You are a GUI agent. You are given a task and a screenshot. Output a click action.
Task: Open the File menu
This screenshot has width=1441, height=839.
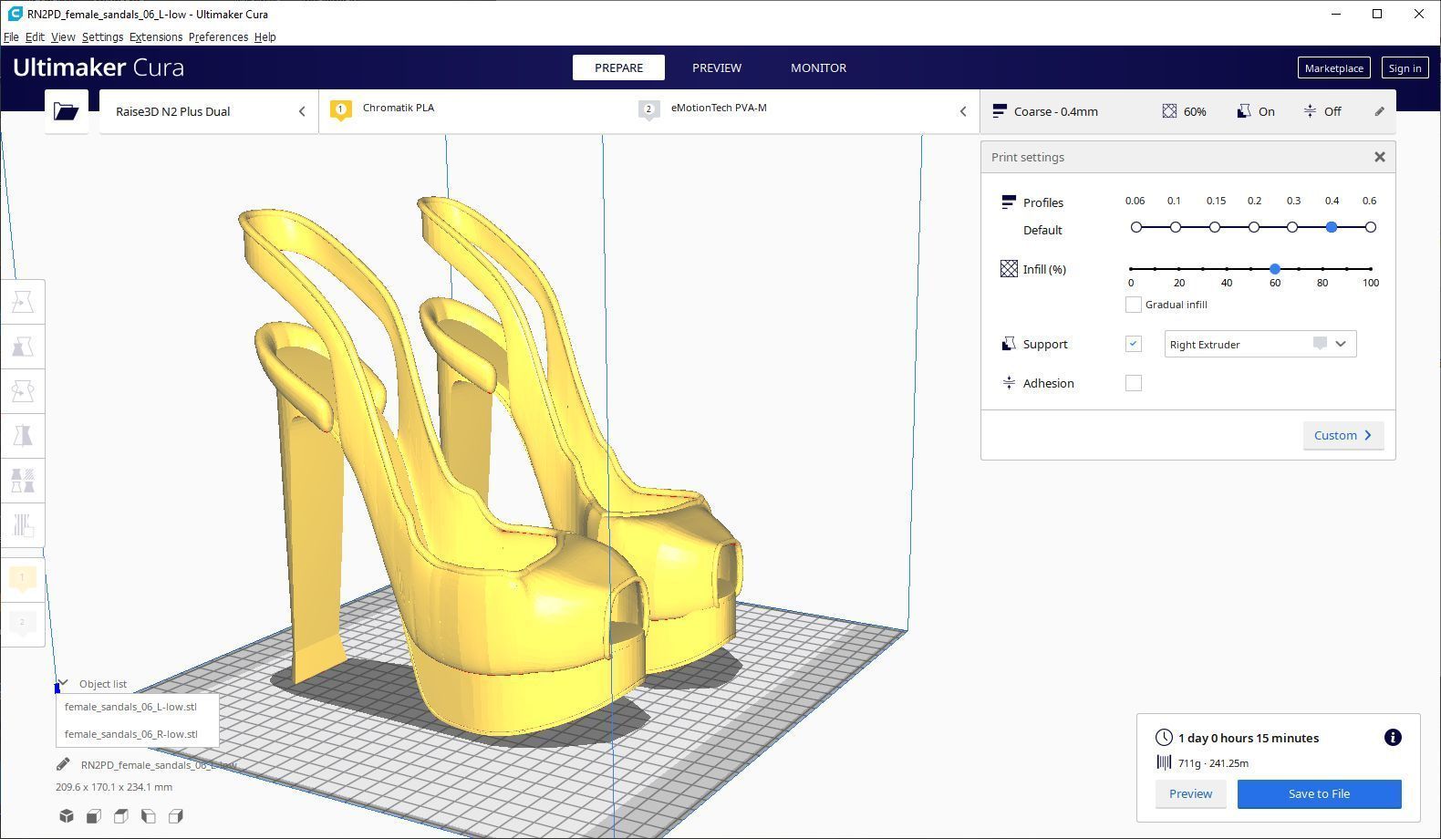11,37
